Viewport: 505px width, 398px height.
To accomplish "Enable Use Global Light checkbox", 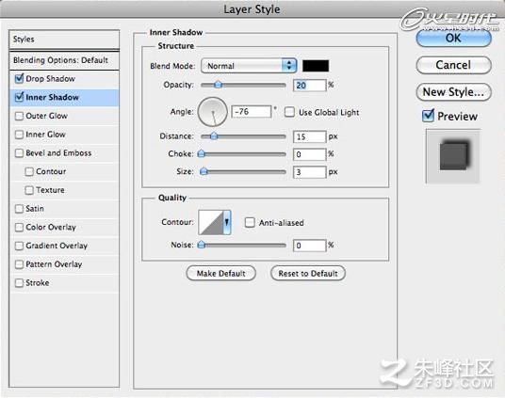I will tap(289, 112).
